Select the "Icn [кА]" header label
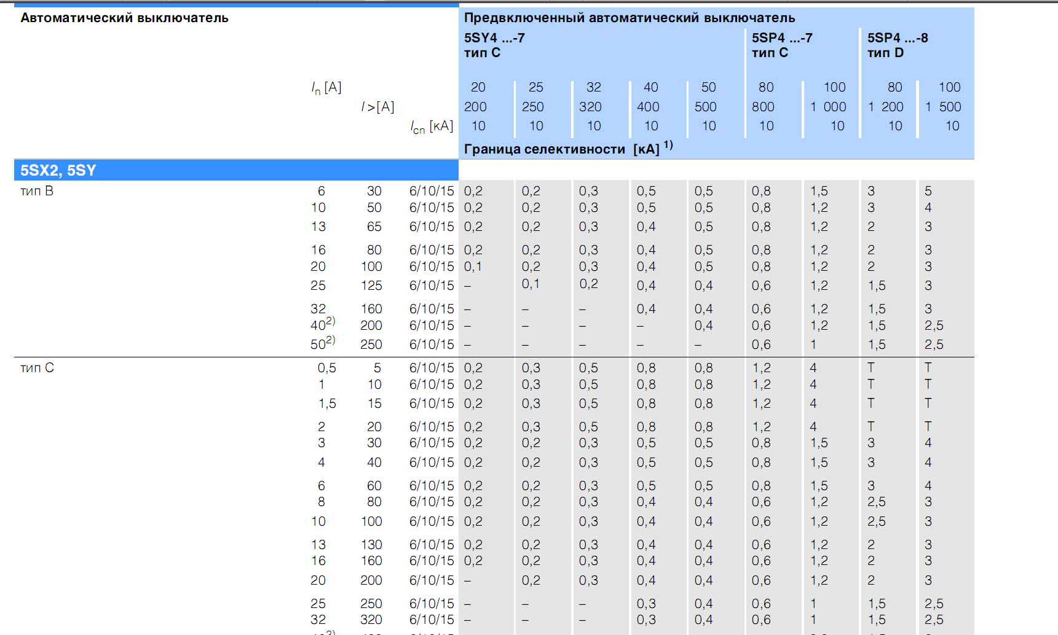1058x635 pixels. 432,127
